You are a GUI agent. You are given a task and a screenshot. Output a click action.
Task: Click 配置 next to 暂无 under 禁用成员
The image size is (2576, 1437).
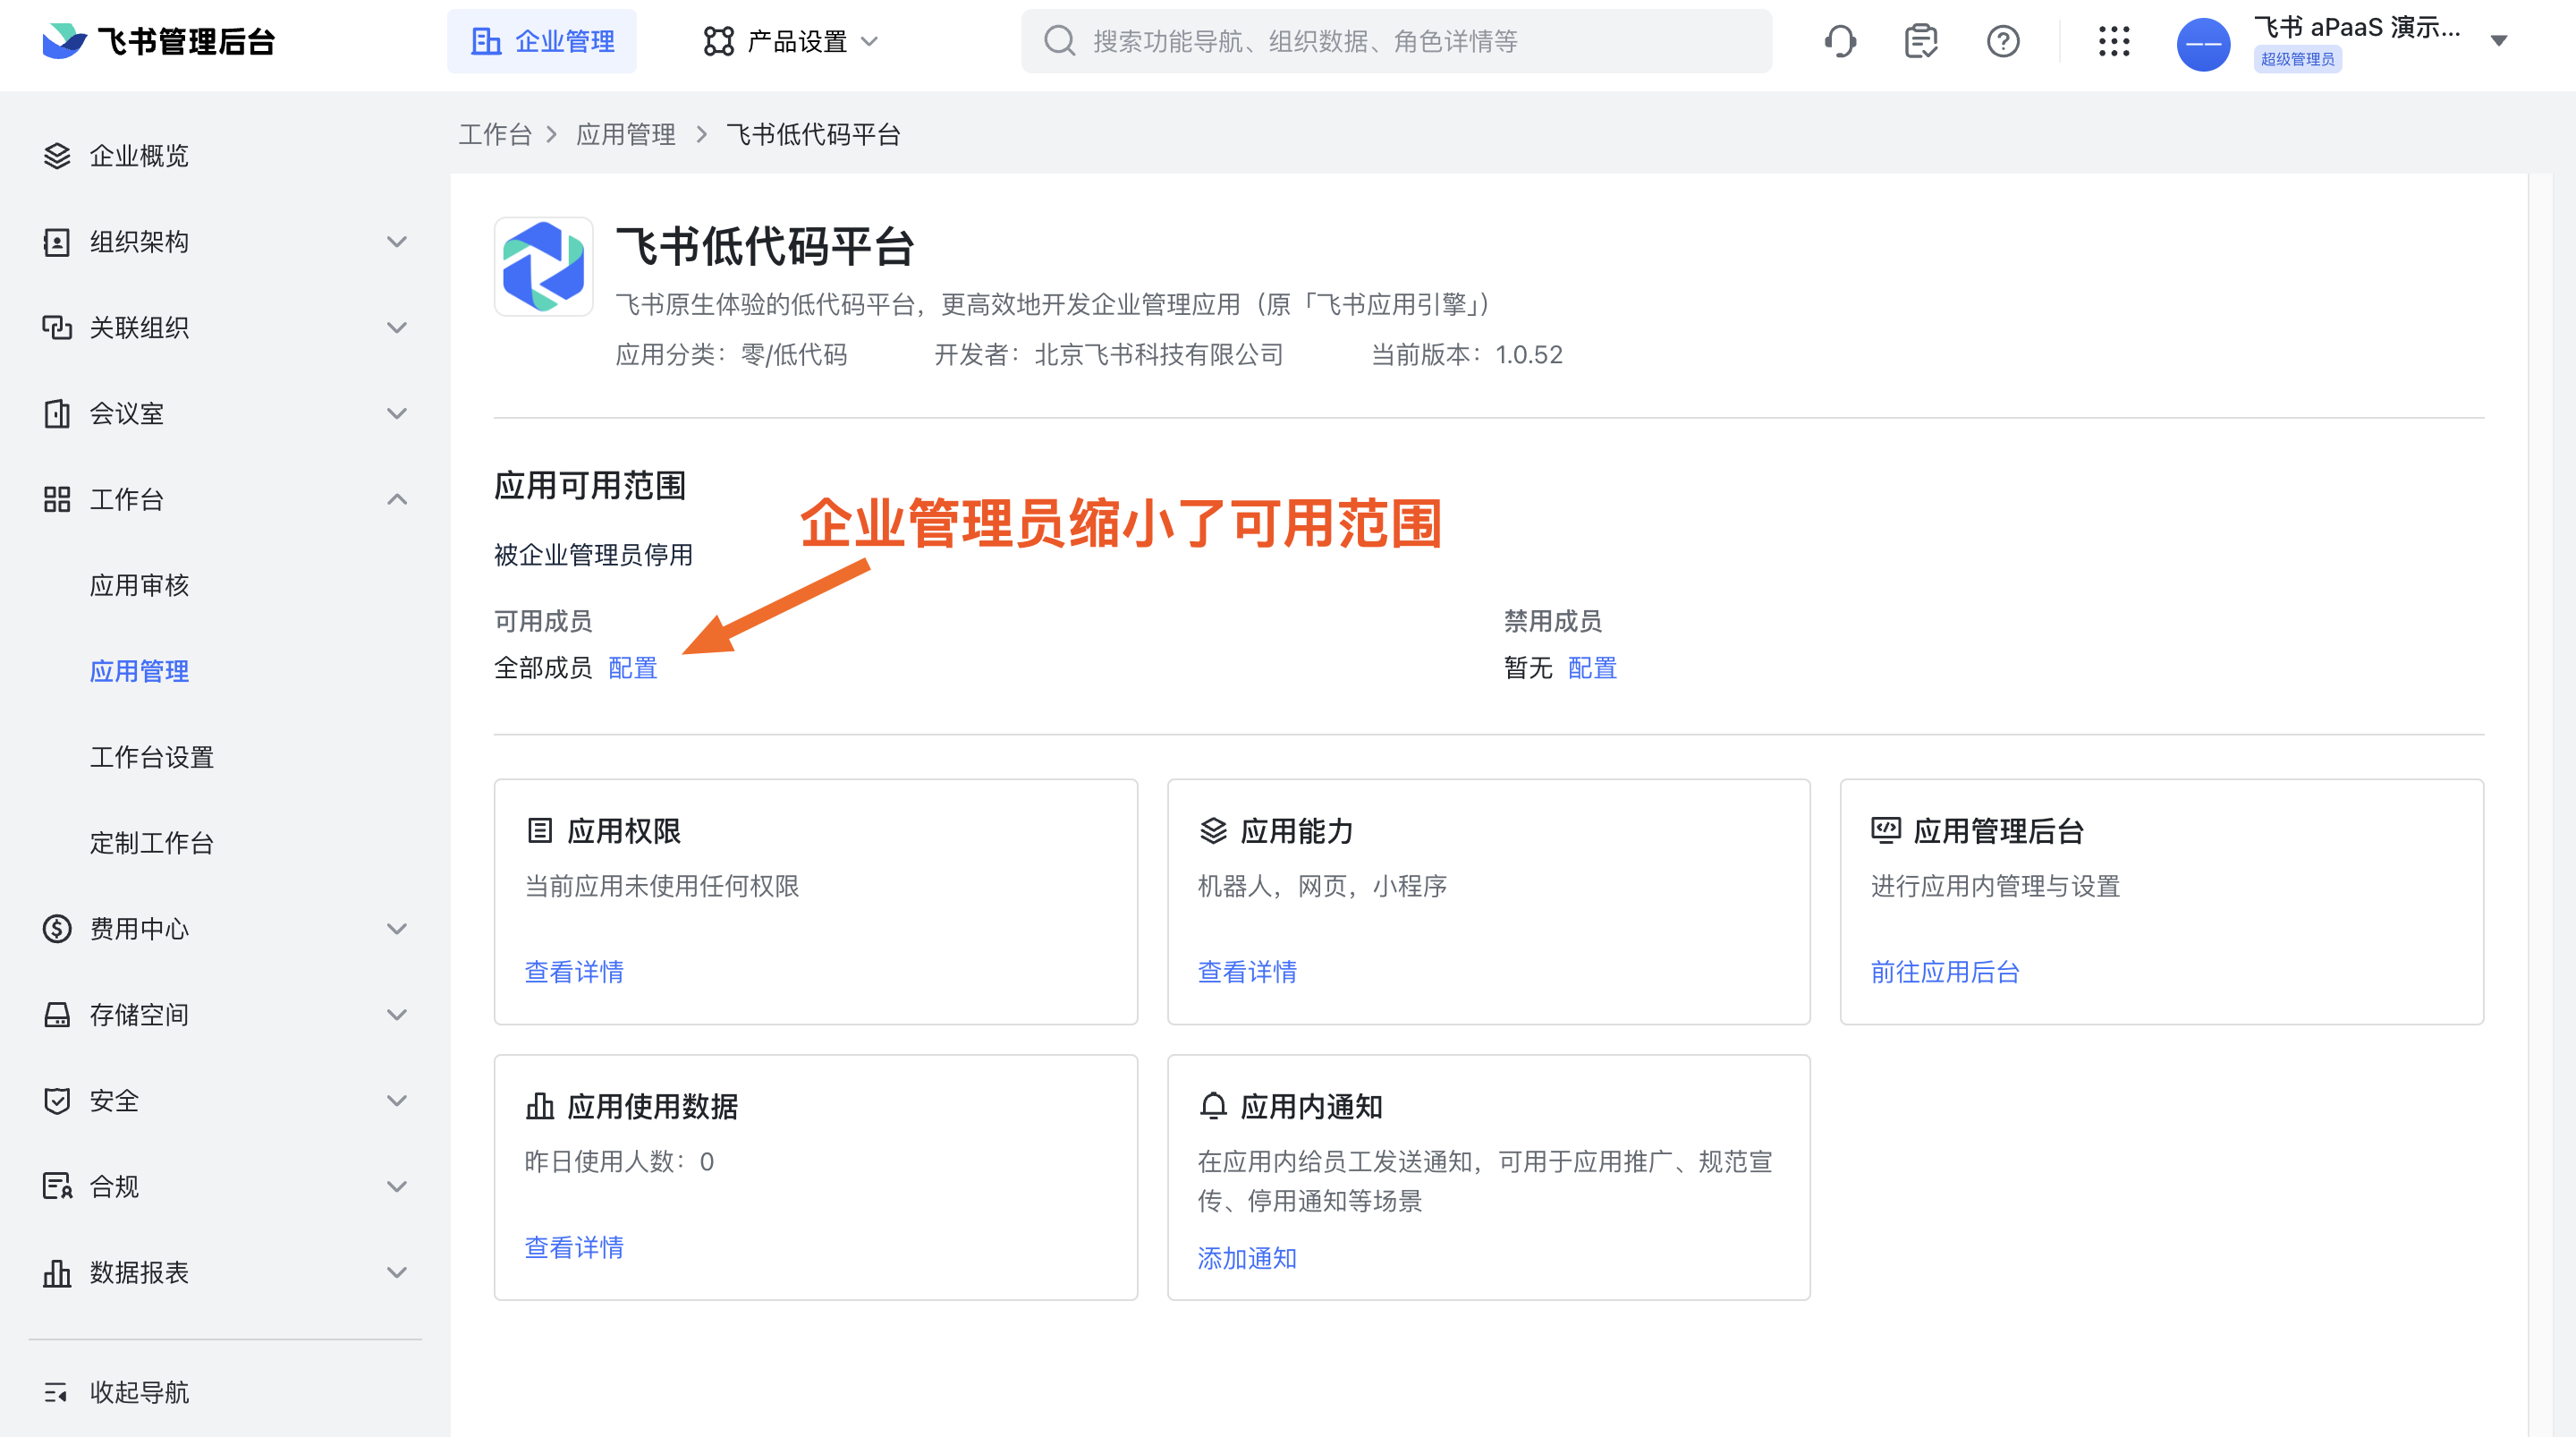(1592, 667)
